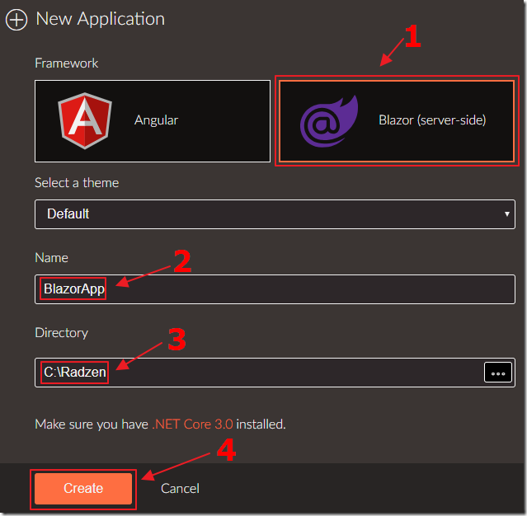Open the Select a theme dropdown
This screenshot has width=527, height=516.
click(275, 214)
